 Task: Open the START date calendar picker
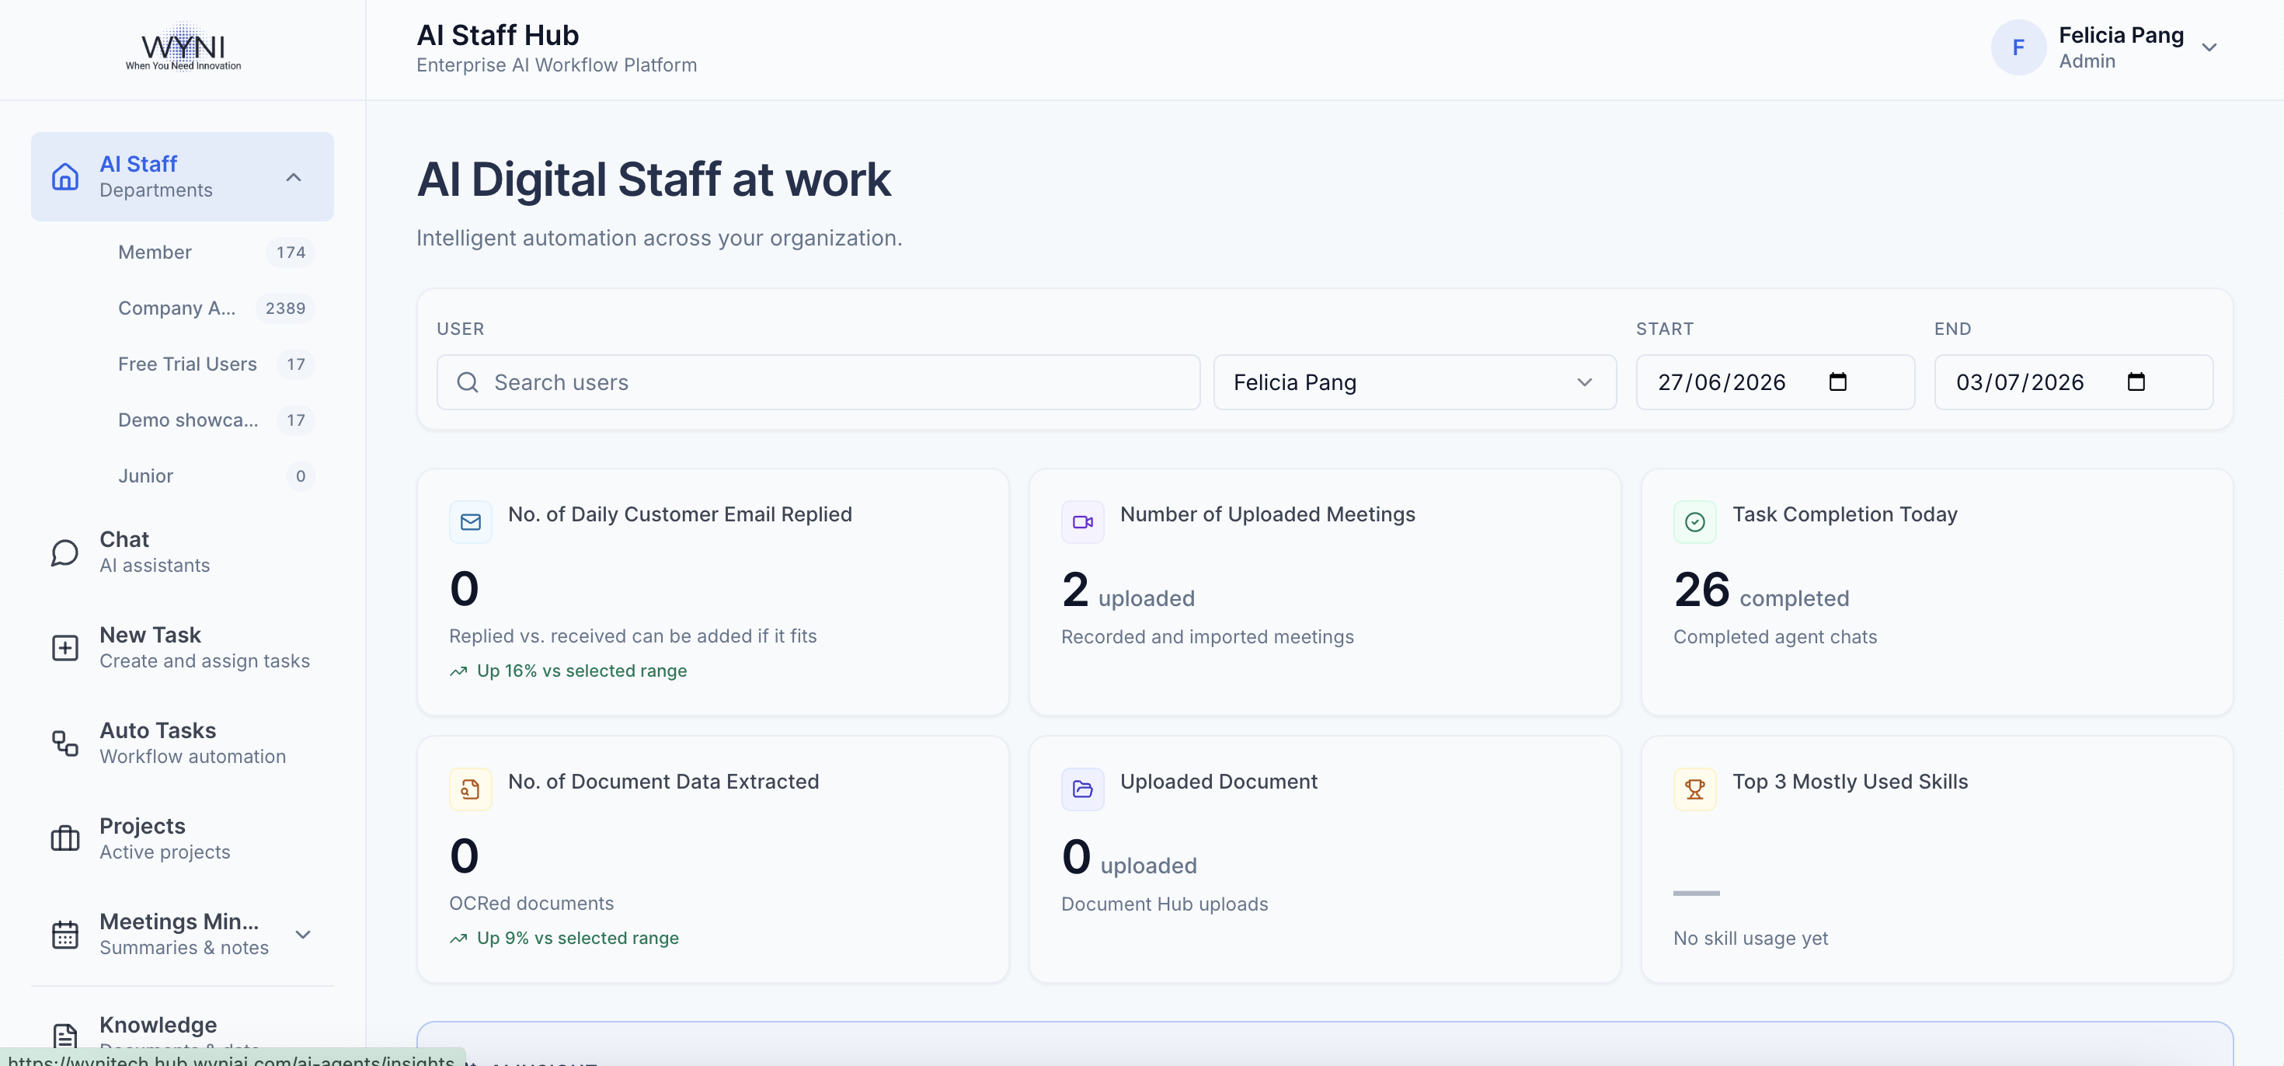pos(1838,382)
